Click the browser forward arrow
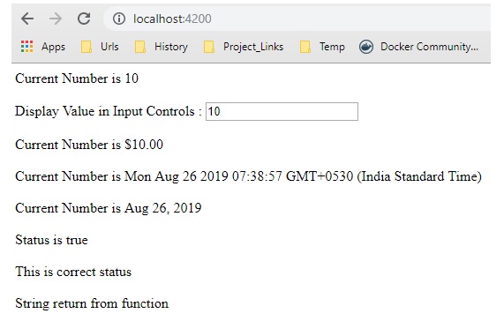 tap(56, 19)
